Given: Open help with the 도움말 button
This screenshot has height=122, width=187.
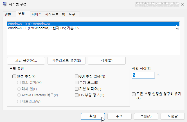Looking at the screenshot, I should pos(173,116).
